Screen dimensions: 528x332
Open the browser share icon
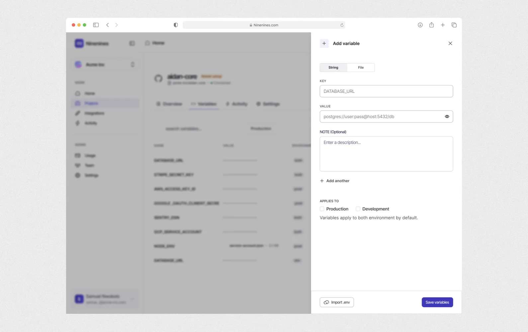coord(431,25)
